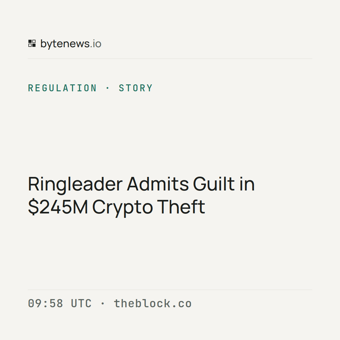Click the dot separator before theblock.co

coord(103,303)
